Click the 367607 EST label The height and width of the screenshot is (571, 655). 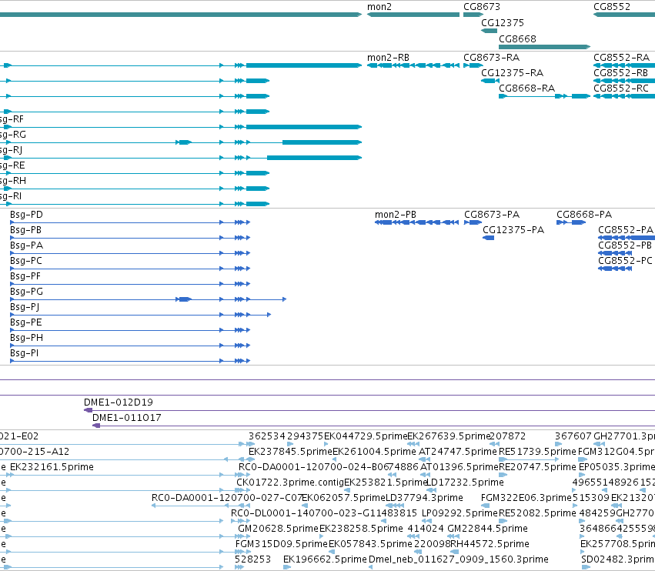pyautogui.click(x=573, y=436)
